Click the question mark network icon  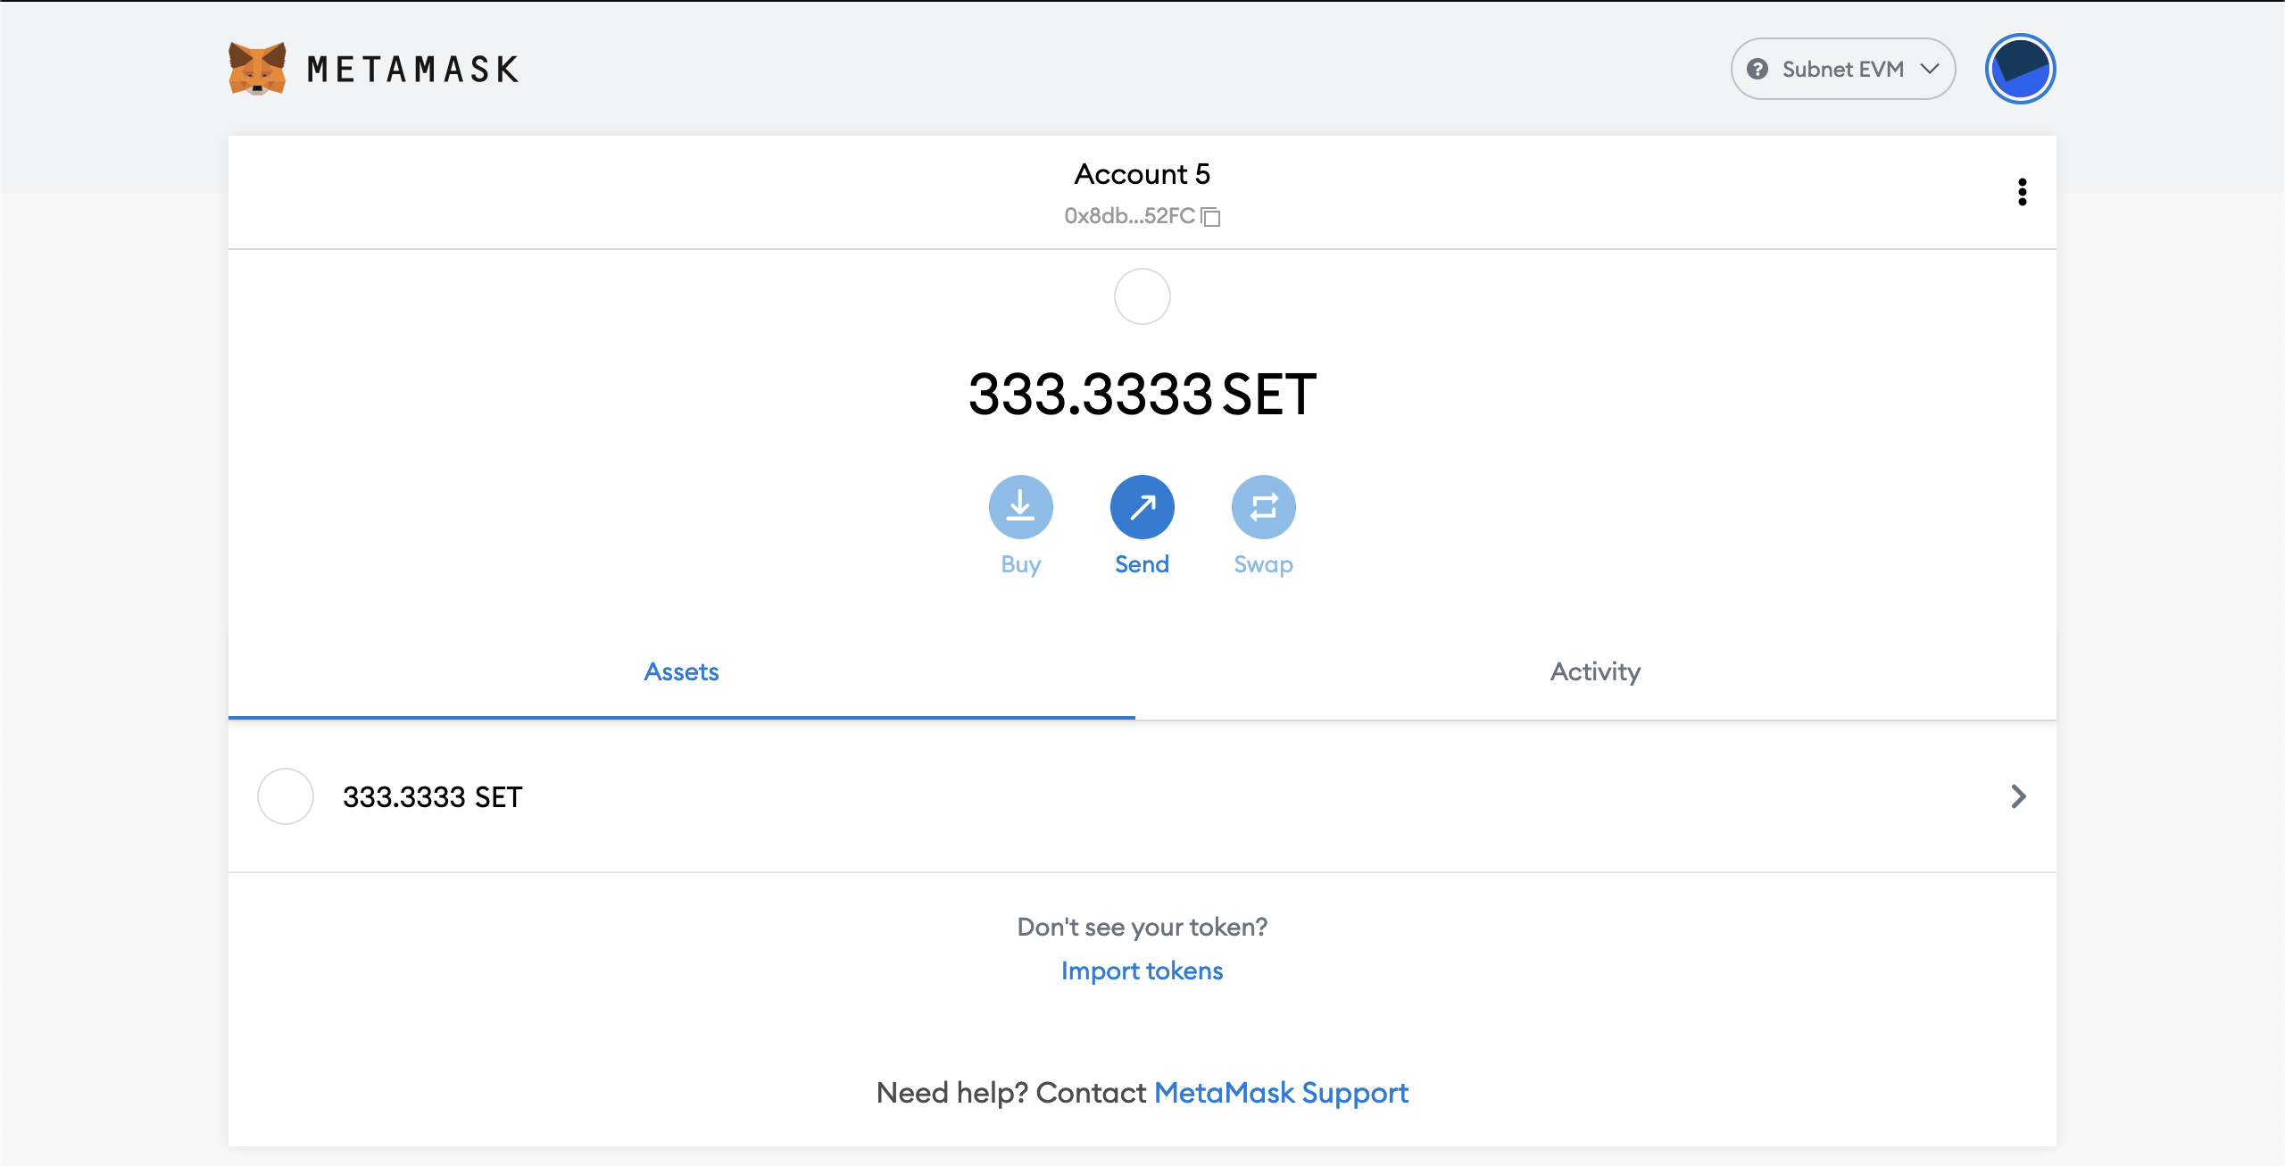click(x=1757, y=69)
